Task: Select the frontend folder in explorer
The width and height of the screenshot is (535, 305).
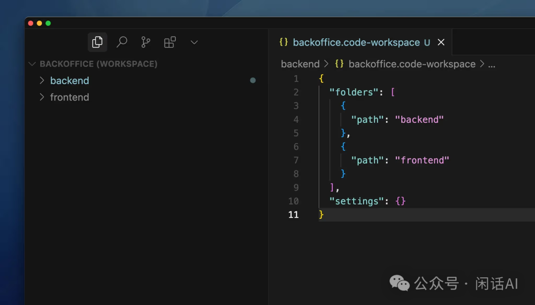Action: (x=69, y=98)
